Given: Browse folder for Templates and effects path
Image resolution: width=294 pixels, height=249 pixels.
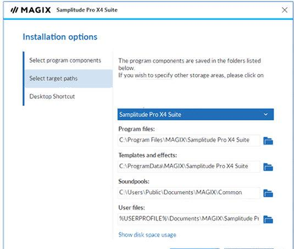Looking at the screenshot, I should click(268, 167).
